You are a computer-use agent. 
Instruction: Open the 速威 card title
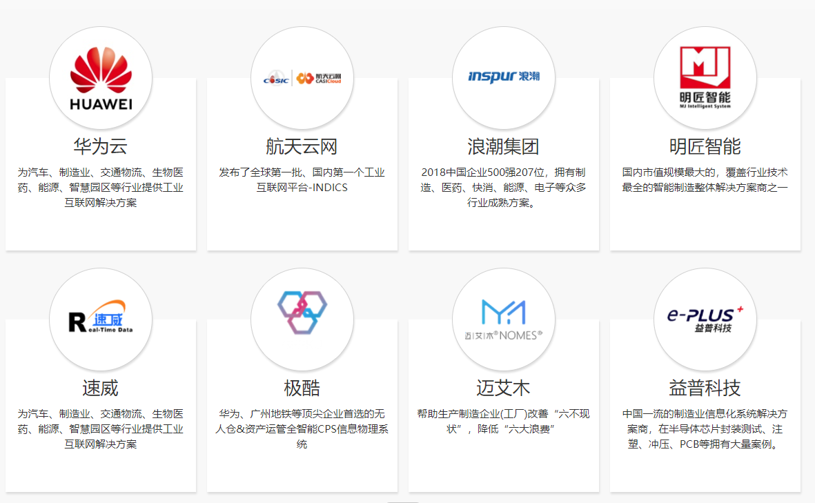[101, 388]
